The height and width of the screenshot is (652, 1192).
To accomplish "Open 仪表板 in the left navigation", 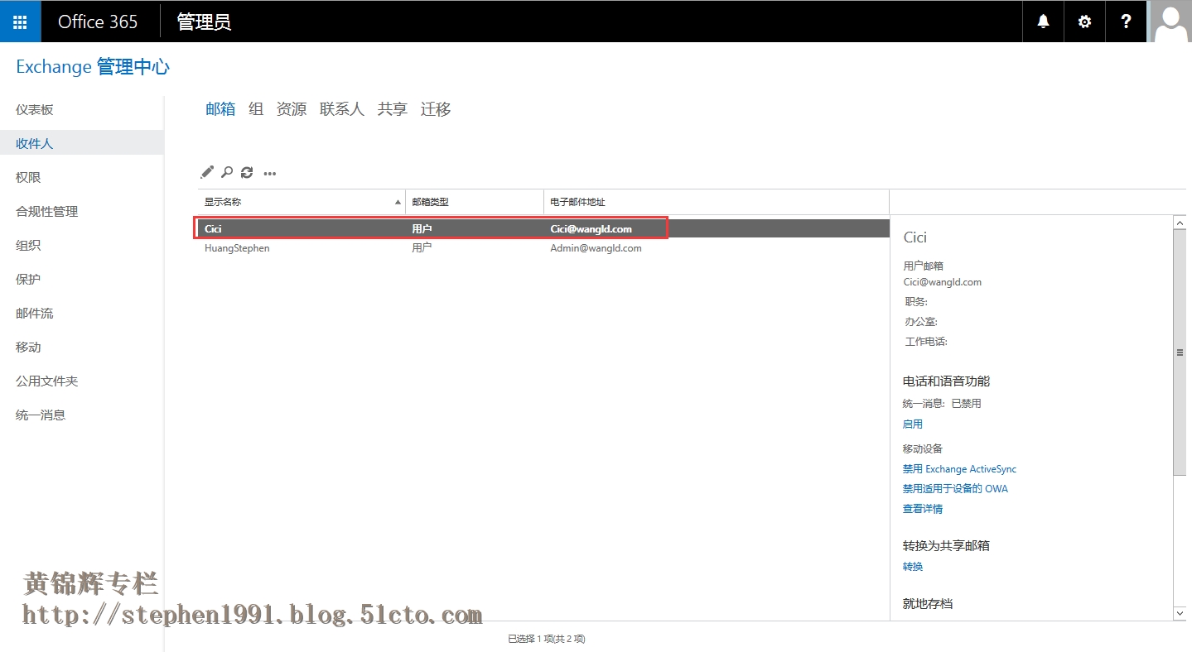I will [x=35, y=110].
